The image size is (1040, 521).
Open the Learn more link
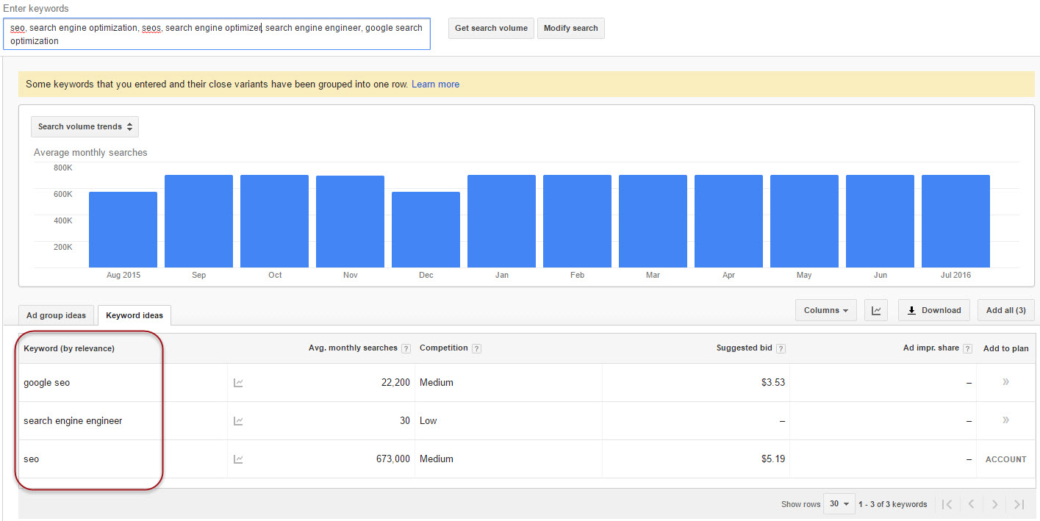click(435, 85)
